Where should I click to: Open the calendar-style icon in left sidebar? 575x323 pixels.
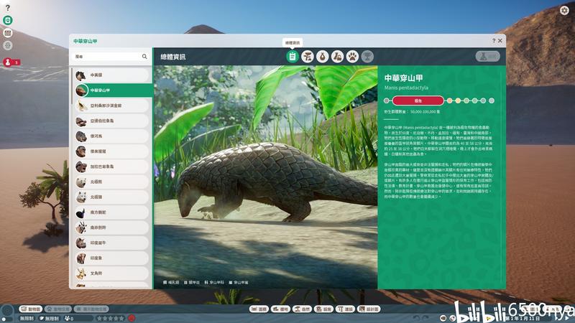[8, 33]
